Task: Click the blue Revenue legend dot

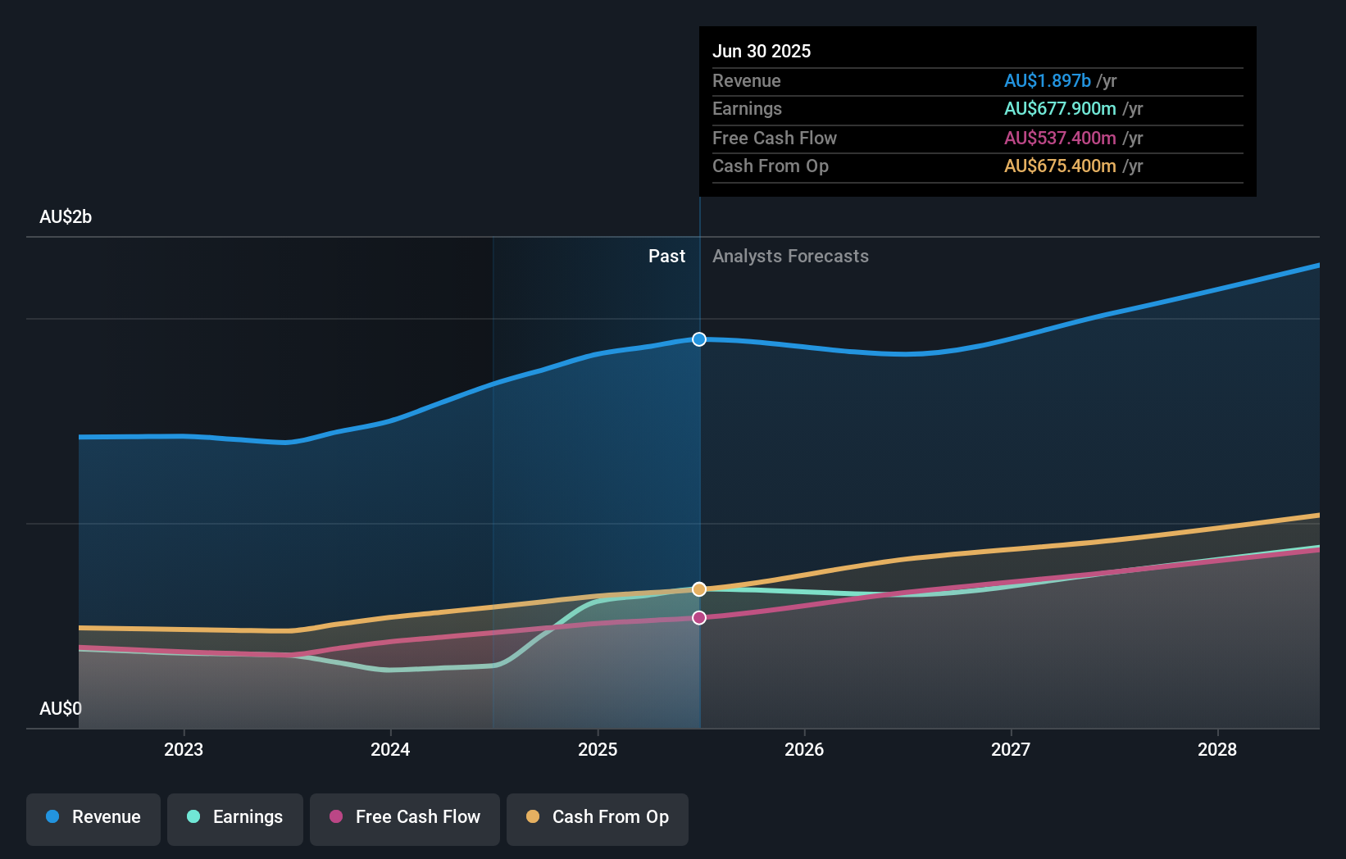Action: [x=53, y=818]
